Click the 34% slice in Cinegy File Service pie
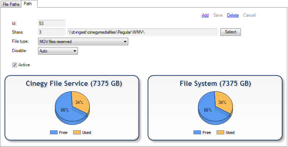The width and height of the screenshot is (288, 147). click(x=79, y=102)
